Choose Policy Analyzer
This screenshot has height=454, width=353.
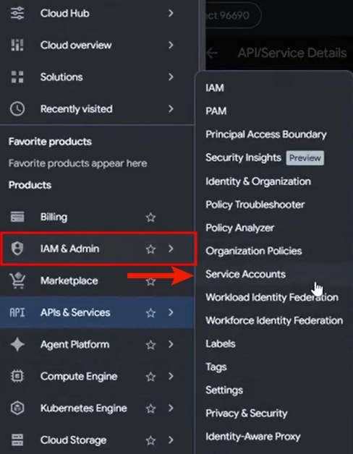pyautogui.click(x=239, y=228)
